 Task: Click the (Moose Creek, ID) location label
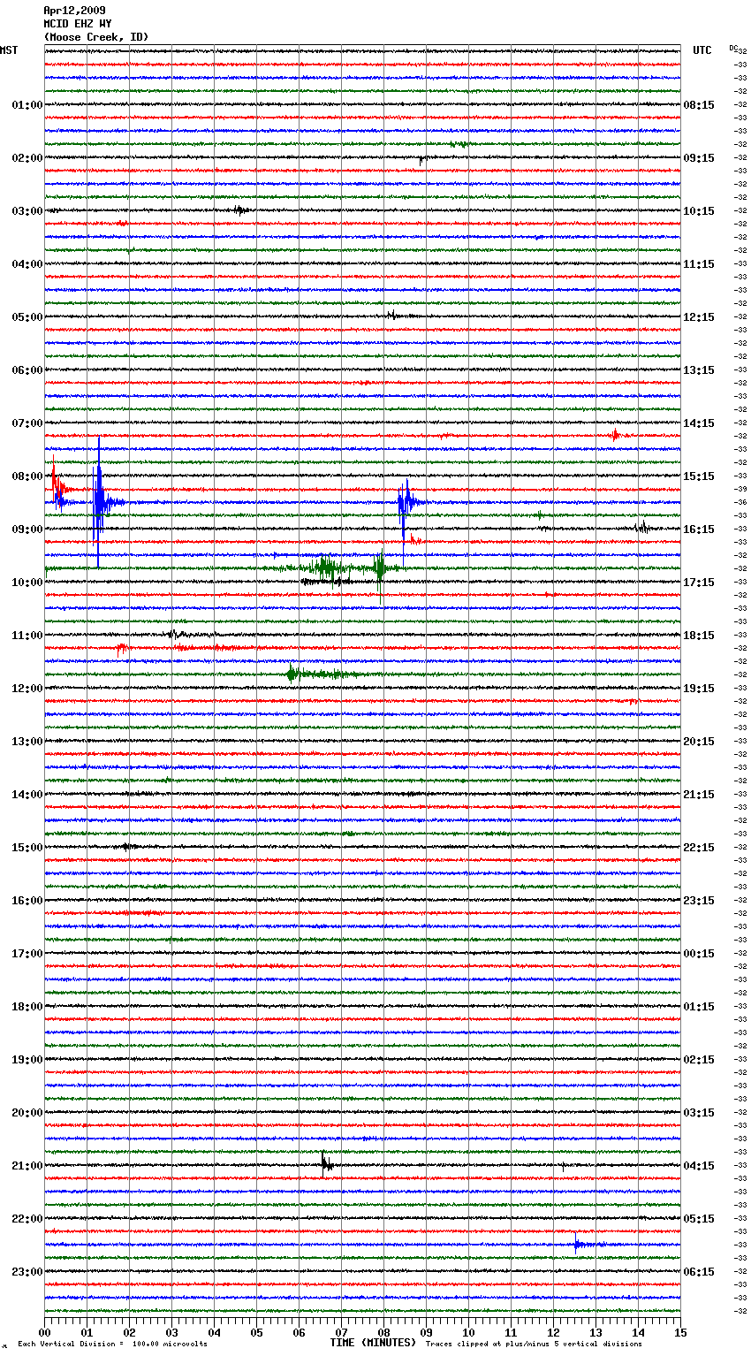pos(96,37)
